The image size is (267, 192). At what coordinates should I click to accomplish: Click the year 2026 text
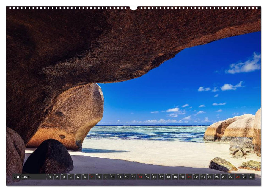pos(26,177)
